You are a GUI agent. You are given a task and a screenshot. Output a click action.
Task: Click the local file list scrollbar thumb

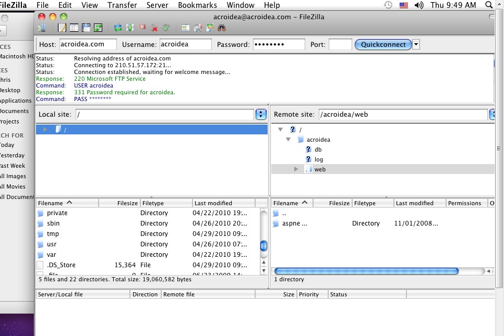263,246
